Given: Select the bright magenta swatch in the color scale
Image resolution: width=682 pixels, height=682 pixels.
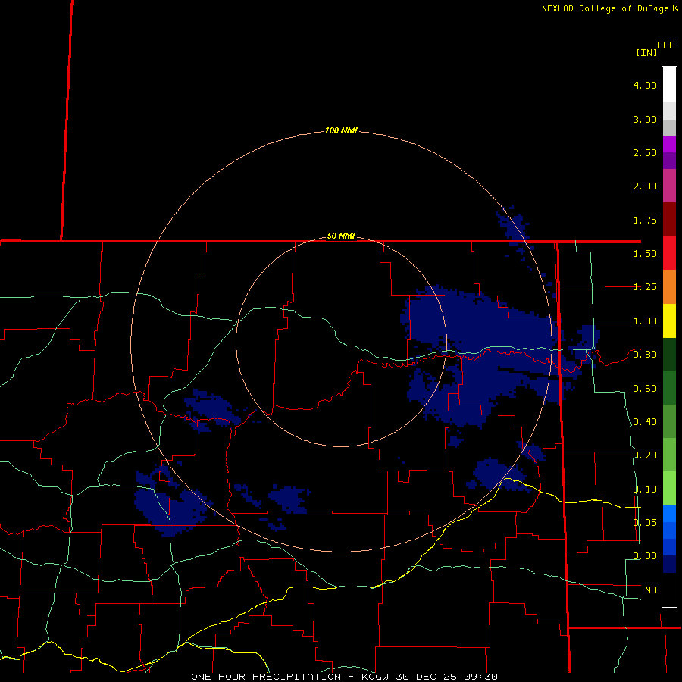Looking at the screenshot, I should tap(669, 144).
